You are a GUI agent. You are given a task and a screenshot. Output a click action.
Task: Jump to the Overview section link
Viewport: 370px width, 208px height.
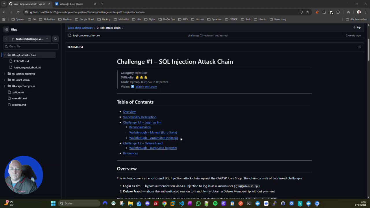click(129, 112)
